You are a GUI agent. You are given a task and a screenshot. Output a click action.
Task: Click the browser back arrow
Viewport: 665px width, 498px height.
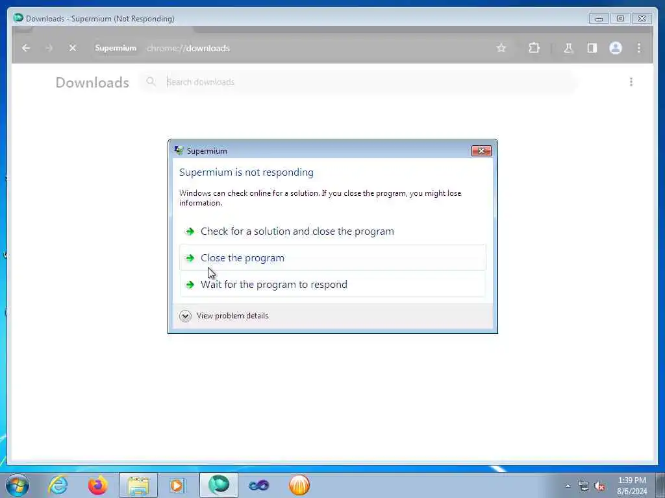point(26,48)
